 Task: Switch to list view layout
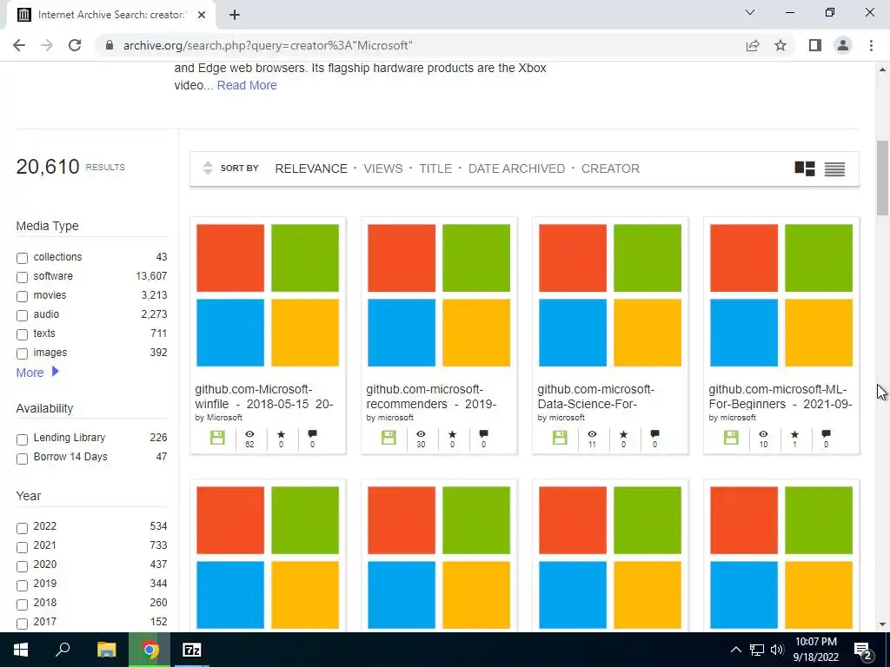[x=834, y=169]
